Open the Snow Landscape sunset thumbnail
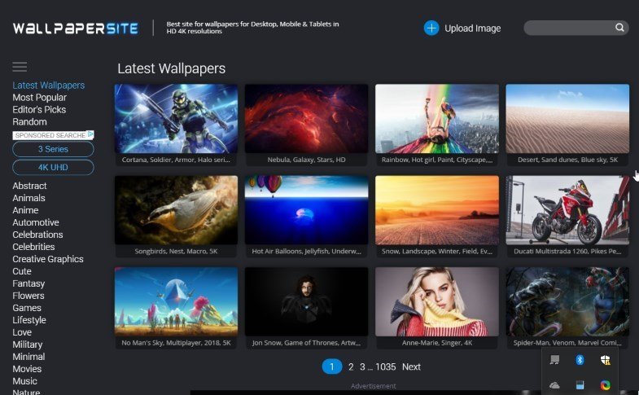Screen dimensions: 639x395 click(x=437, y=210)
